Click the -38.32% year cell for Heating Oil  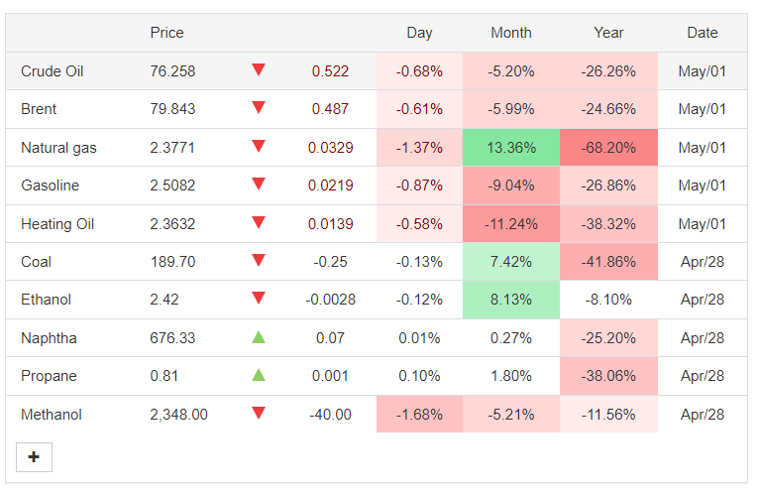point(608,224)
